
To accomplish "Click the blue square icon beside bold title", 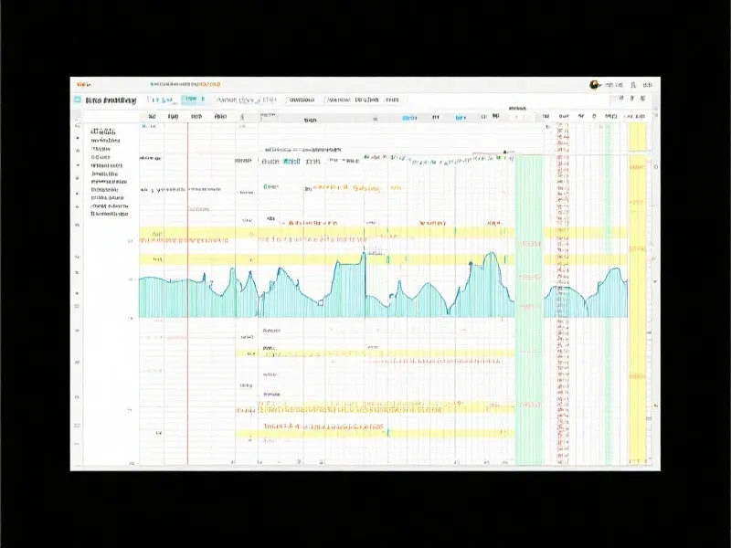I will [x=78, y=100].
